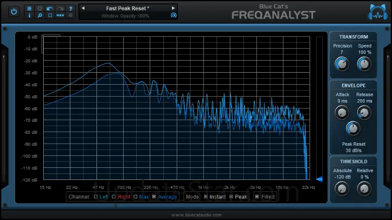Show plugin info with the i icon
The height and width of the screenshot is (220, 392).
coord(29,16)
